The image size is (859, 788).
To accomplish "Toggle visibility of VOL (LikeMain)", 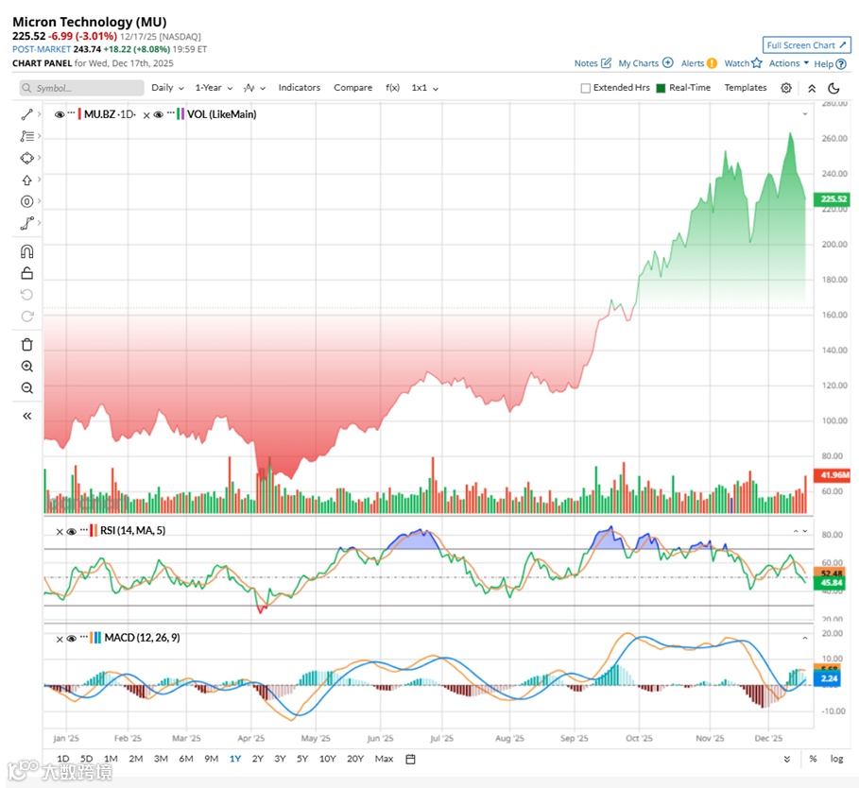I will [159, 114].
